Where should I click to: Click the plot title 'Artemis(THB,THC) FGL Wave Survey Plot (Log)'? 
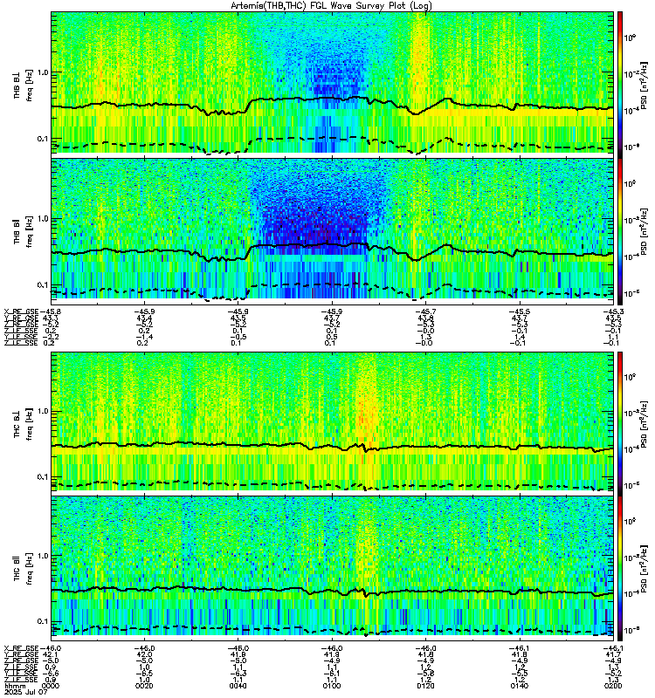point(331,6)
